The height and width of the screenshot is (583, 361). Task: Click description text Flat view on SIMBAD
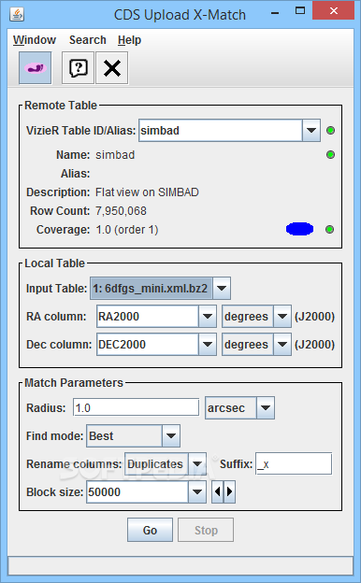(147, 192)
